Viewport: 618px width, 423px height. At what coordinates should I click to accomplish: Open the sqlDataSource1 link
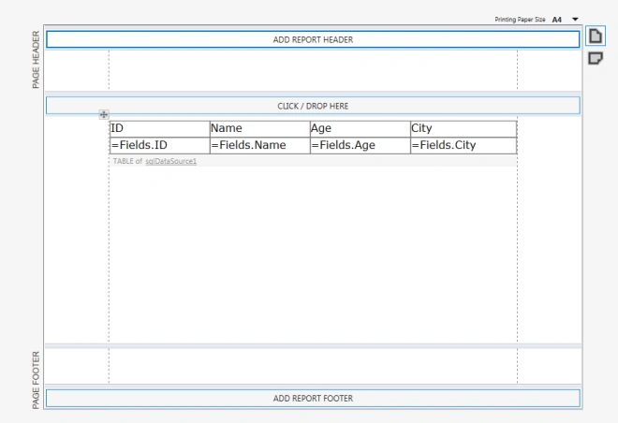click(x=171, y=161)
